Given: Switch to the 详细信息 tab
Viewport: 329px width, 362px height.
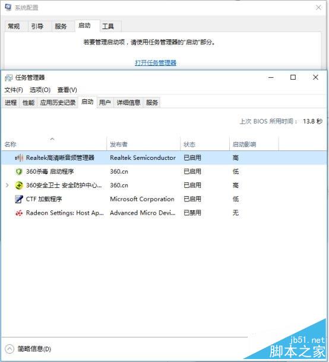Looking at the screenshot, I should (128, 102).
